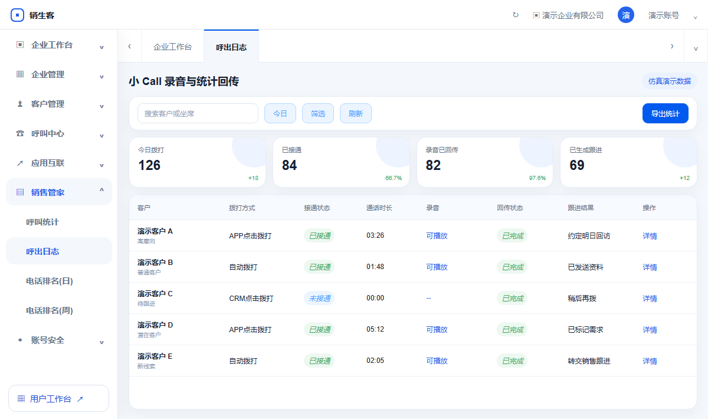The width and height of the screenshot is (708, 419).
Task: Click the company icon beside 演示企业有限公司
Action: point(536,15)
